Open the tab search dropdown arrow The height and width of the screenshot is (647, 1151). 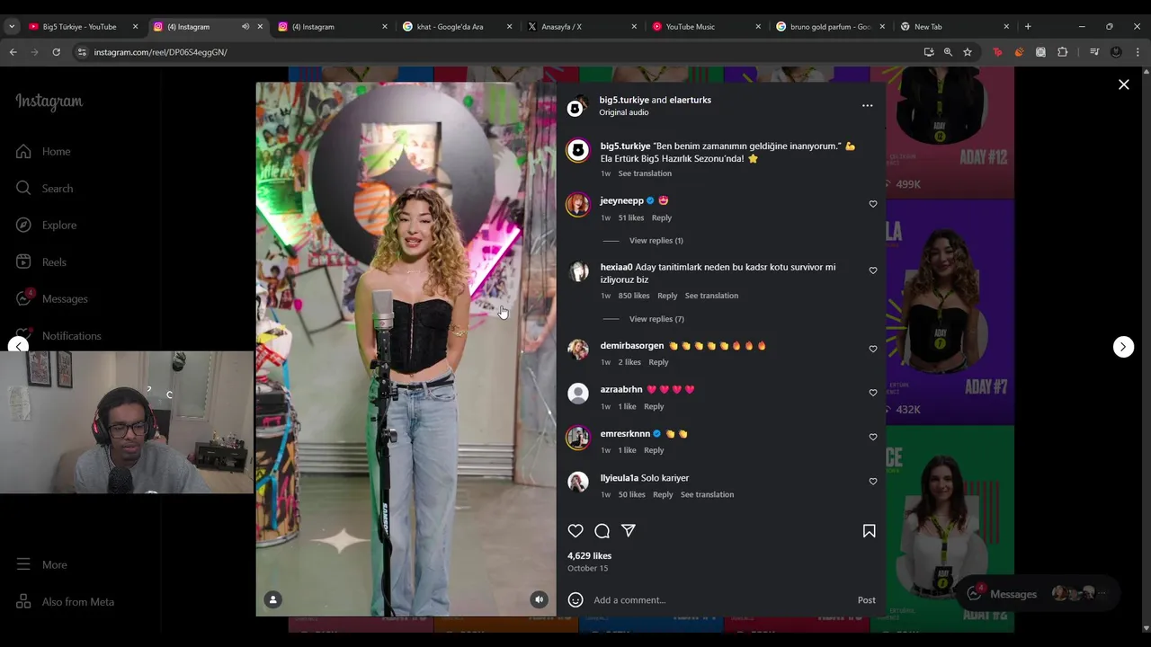pyautogui.click(x=12, y=26)
